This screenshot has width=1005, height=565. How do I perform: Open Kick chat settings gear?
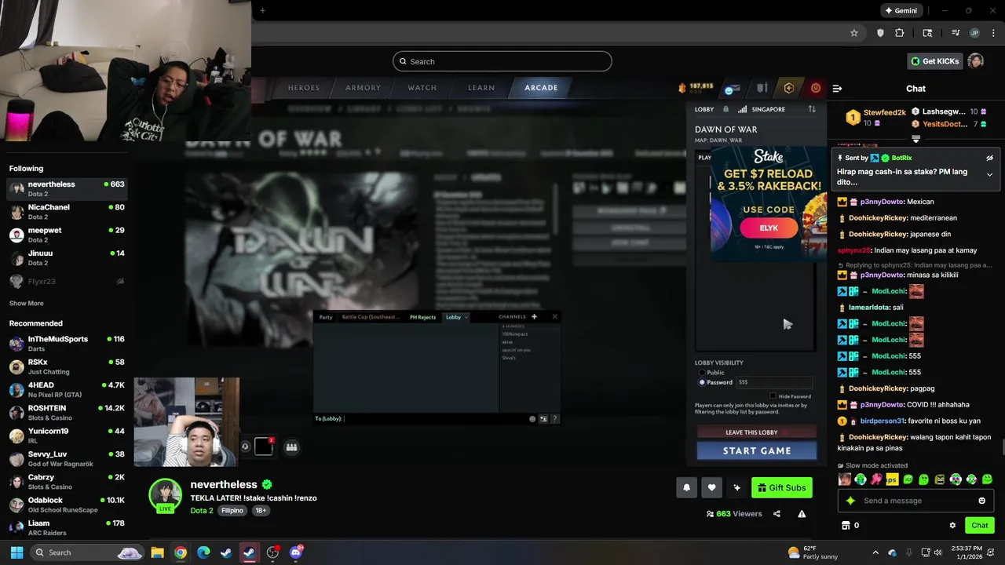pyautogui.click(x=952, y=526)
